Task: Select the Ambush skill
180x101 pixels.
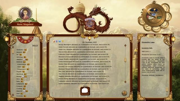Action: [x=19, y=52]
